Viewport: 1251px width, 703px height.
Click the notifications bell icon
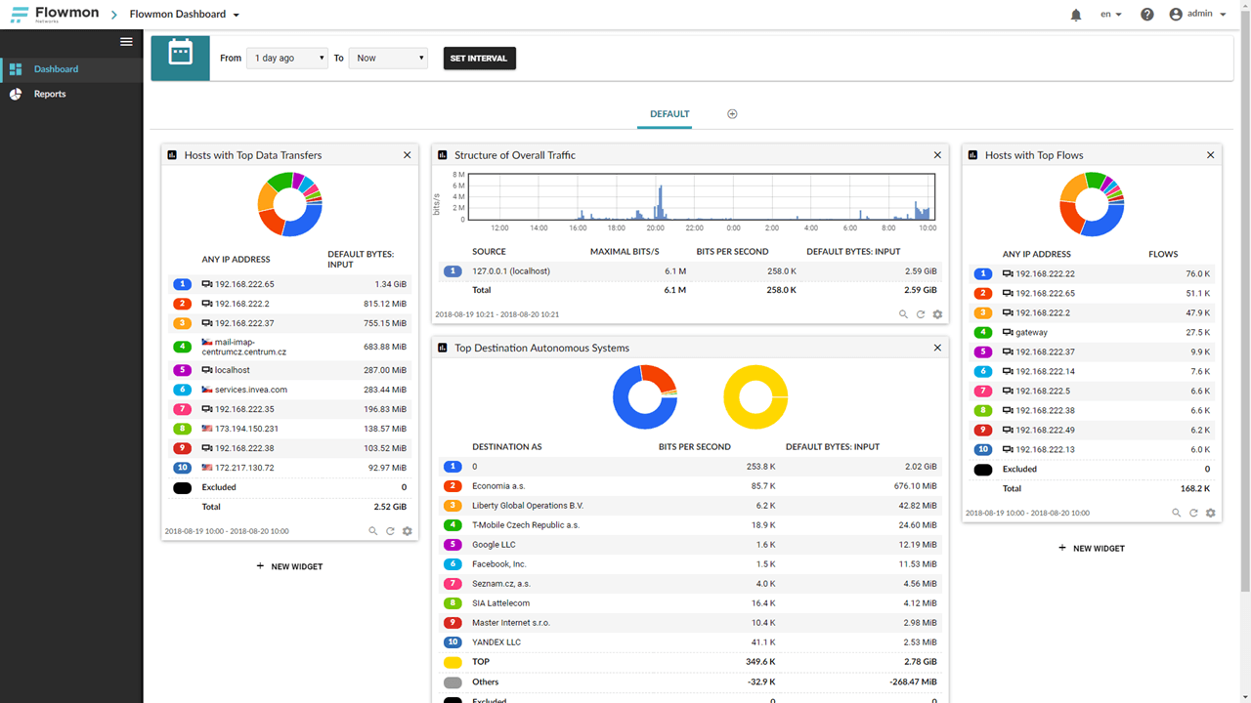tap(1076, 15)
